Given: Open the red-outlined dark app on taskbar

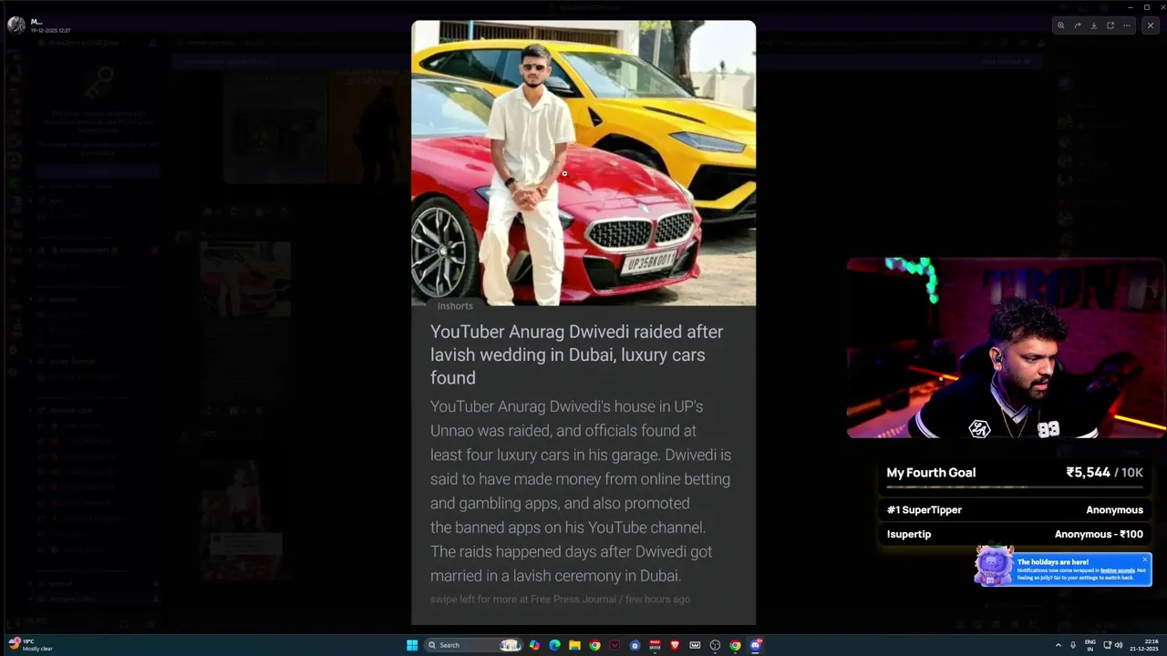Looking at the screenshot, I should click(614, 645).
